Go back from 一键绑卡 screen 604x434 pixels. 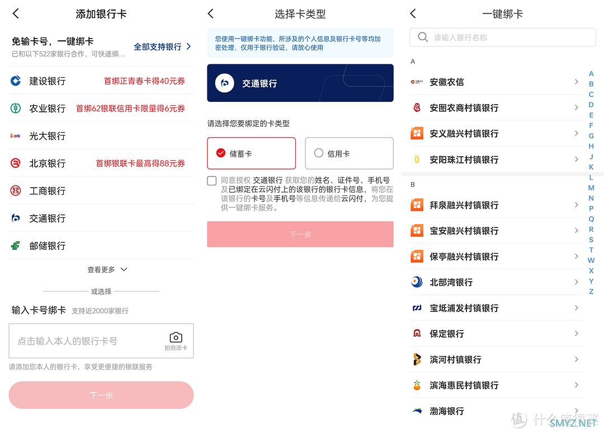[x=413, y=14]
